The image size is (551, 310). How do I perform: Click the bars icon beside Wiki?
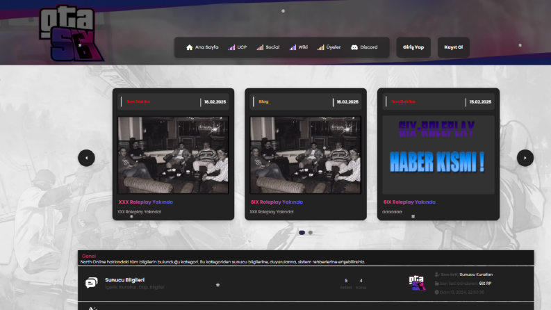click(x=293, y=47)
